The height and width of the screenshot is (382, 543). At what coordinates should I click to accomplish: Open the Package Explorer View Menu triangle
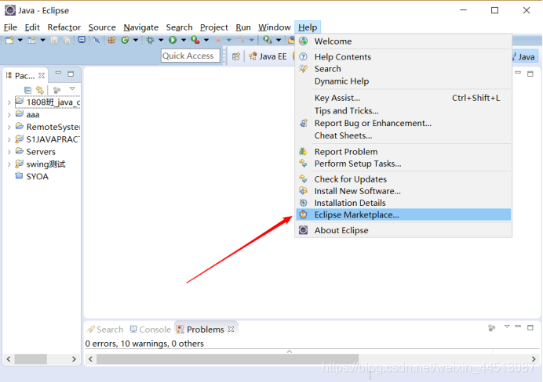(72, 88)
